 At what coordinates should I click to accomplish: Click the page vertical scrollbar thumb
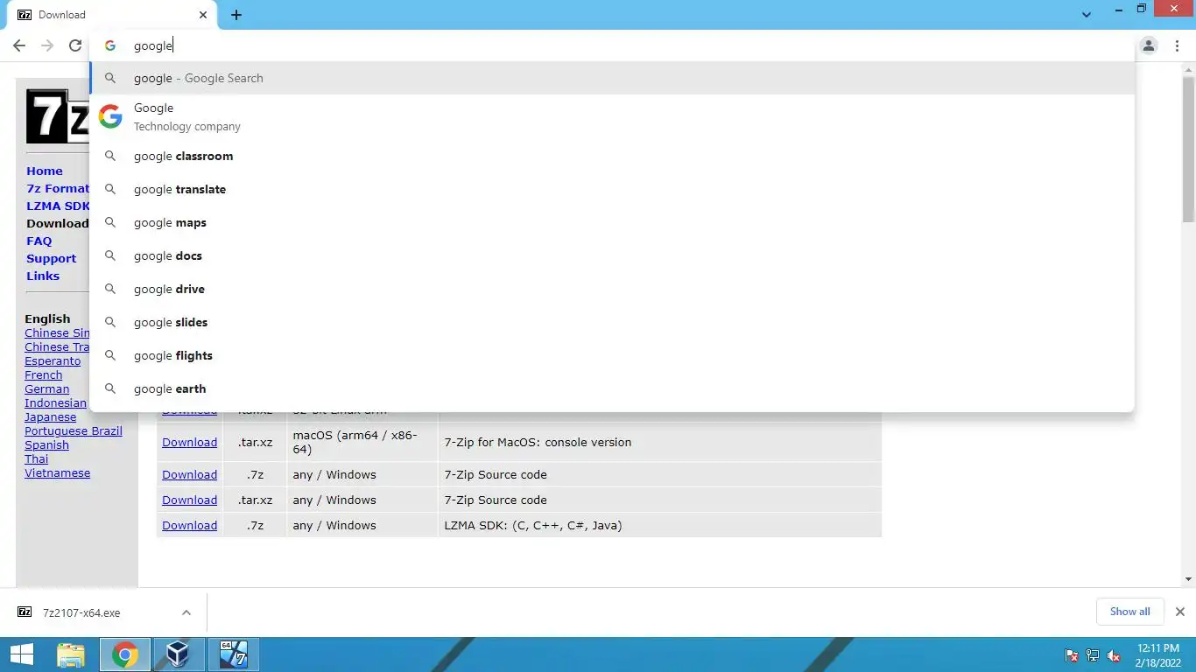[x=1188, y=149]
